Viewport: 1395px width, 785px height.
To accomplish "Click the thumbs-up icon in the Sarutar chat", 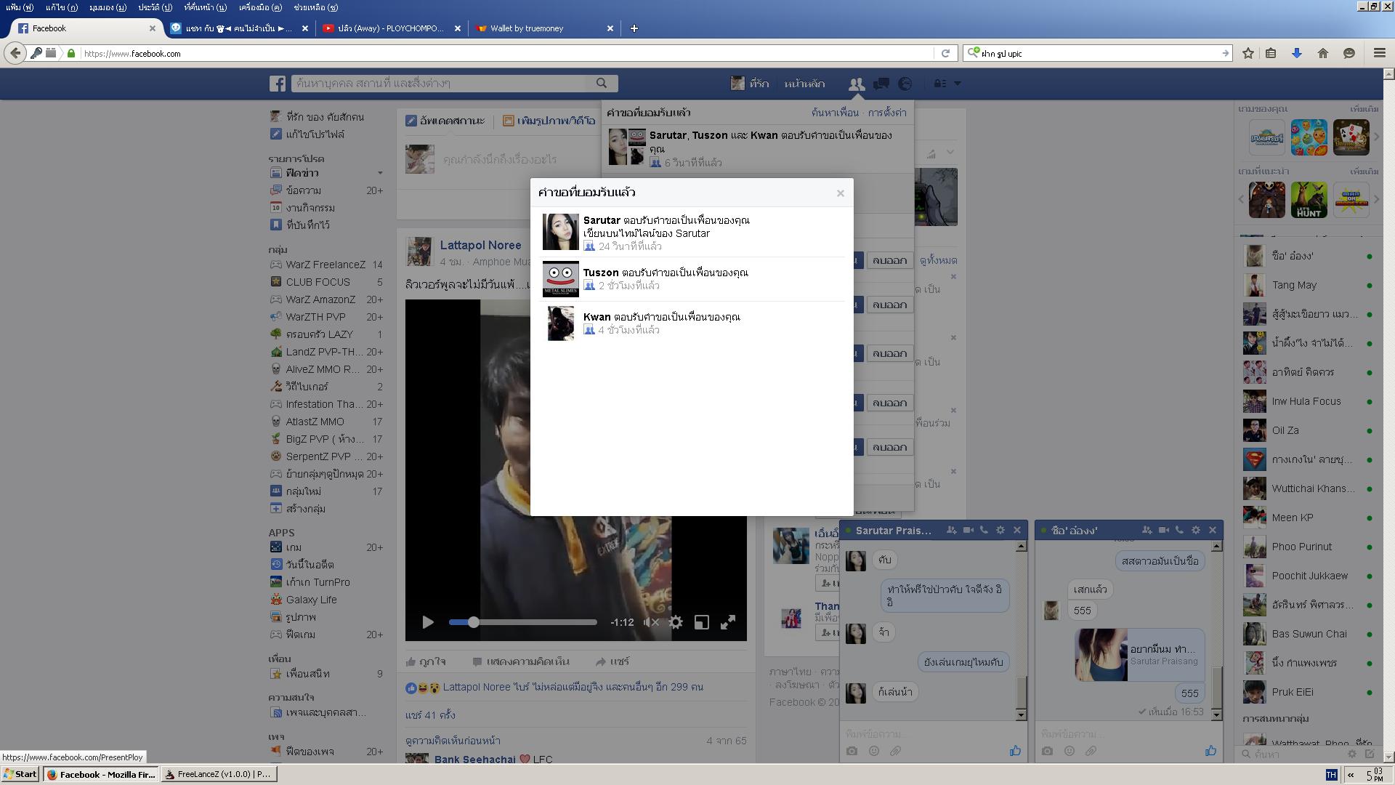I will point(1015,751).
